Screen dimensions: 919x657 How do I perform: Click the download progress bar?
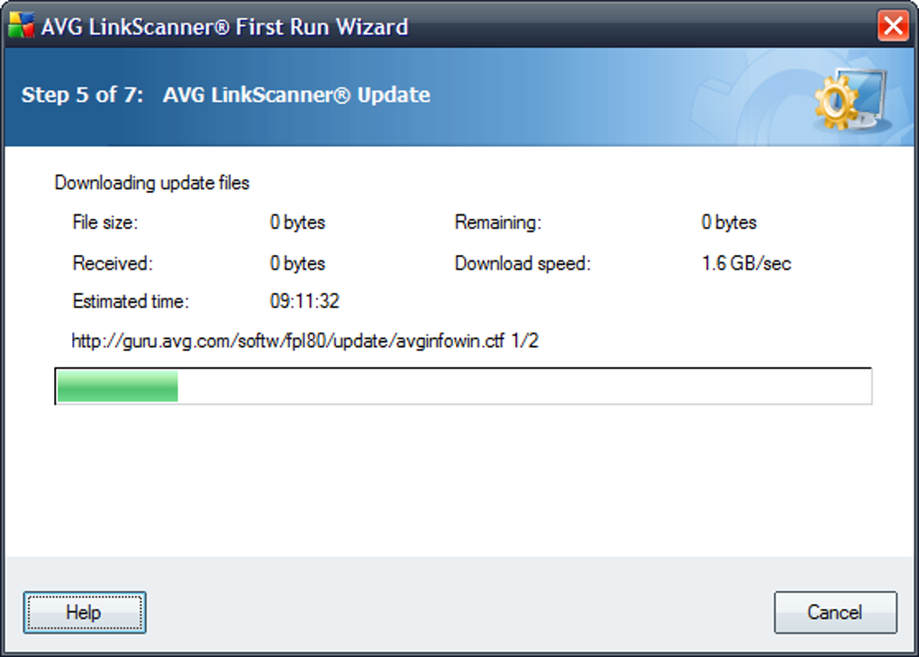click(464, 387)
